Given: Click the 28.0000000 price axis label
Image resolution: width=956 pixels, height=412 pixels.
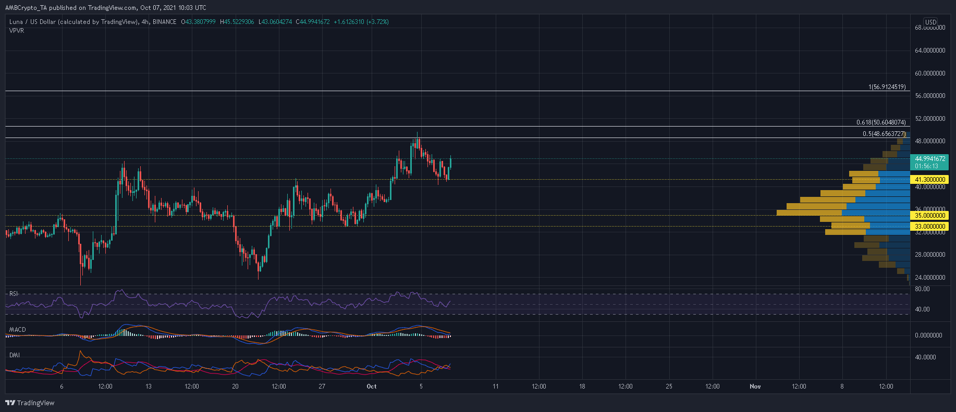Looking at the screenshot, I should 930,255.
